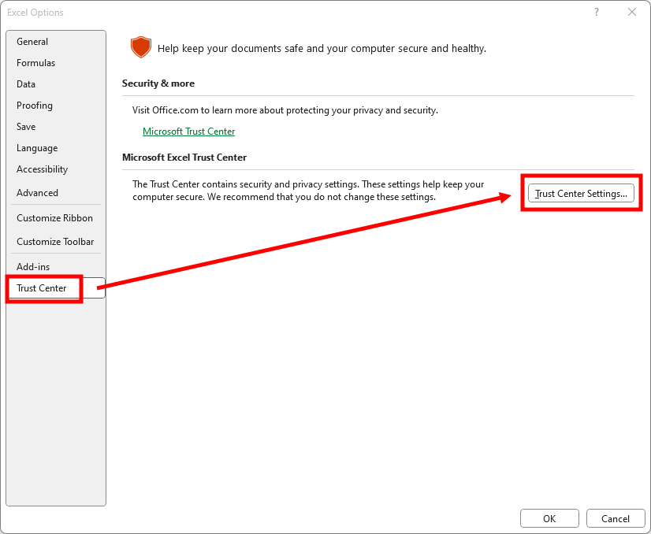651x534 pixels.
Task: Click the Trust Center description paragraph
Action: point(308,191)
